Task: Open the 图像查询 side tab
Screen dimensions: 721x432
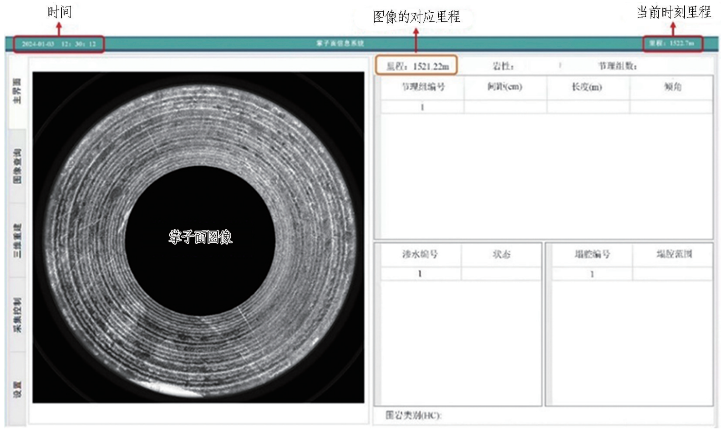Action: point(17,166)
